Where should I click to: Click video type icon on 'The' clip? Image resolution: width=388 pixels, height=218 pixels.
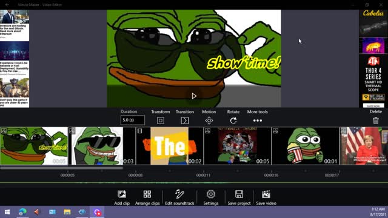140,131
